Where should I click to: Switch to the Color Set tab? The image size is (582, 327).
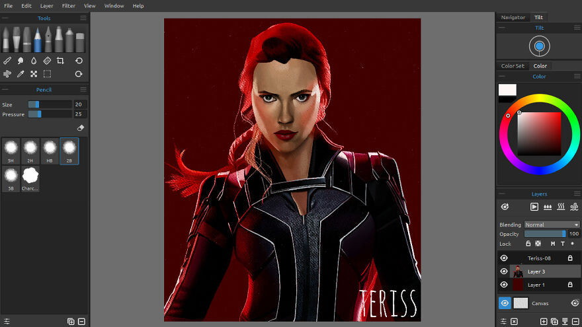[x=513, y=65]
